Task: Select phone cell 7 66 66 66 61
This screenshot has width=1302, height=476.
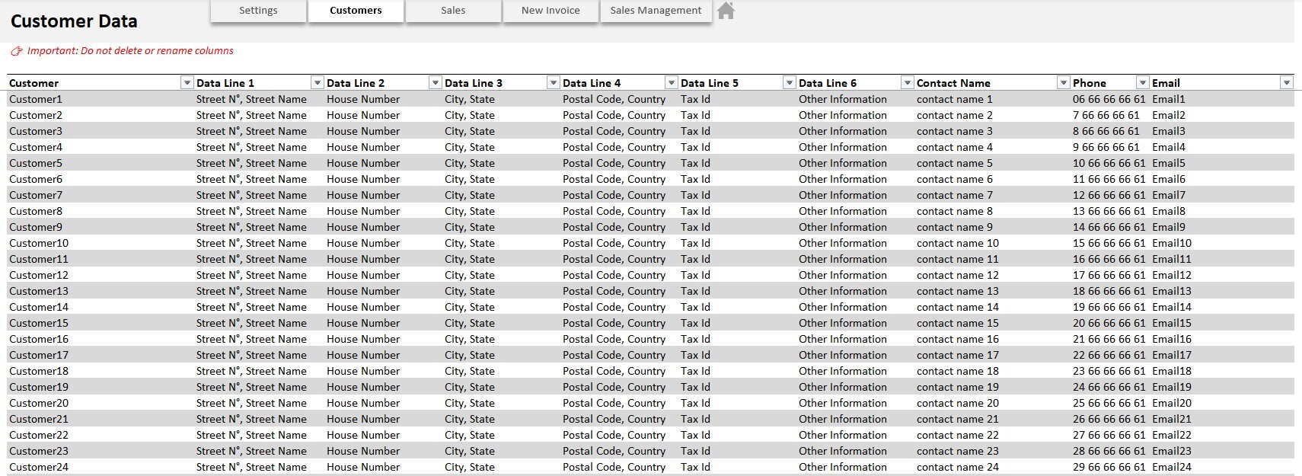Action: [x=1109, y=115]
